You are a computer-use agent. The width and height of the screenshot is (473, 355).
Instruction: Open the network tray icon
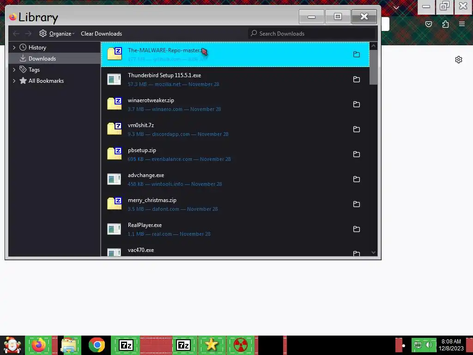coord(418,345)
